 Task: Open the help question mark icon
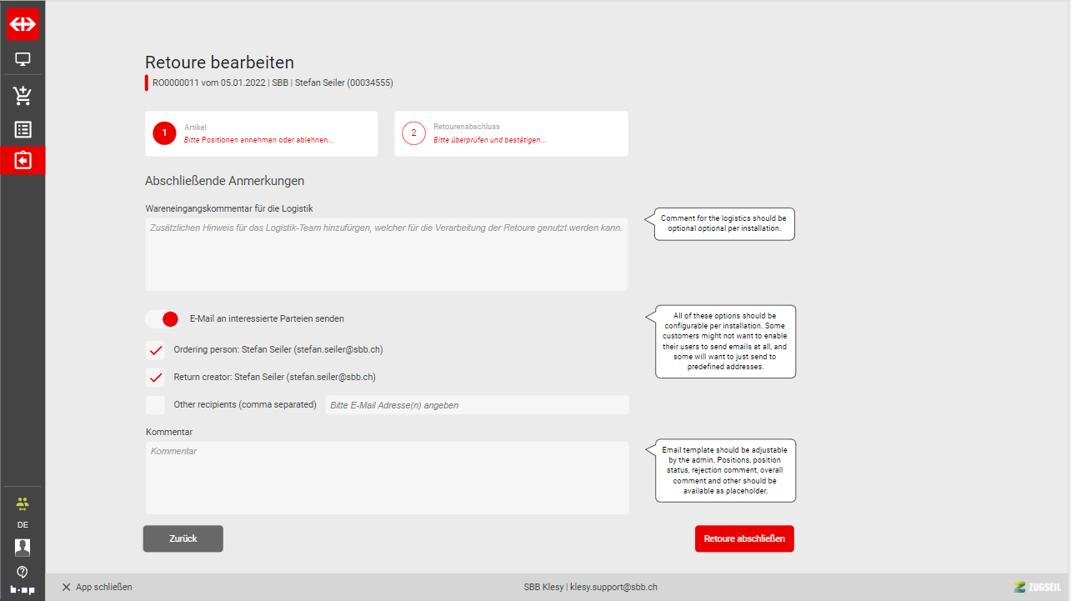coord(23,572)
